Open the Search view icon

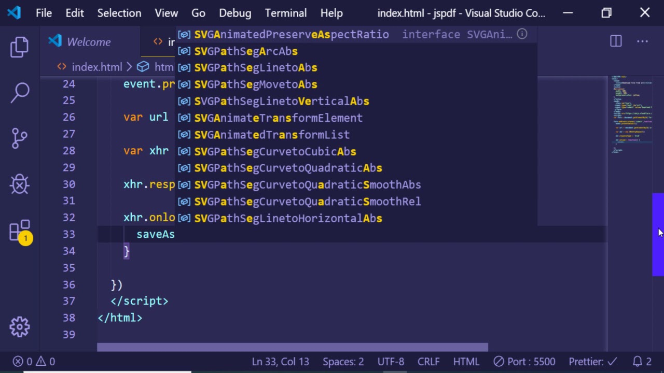coord(20,93)
